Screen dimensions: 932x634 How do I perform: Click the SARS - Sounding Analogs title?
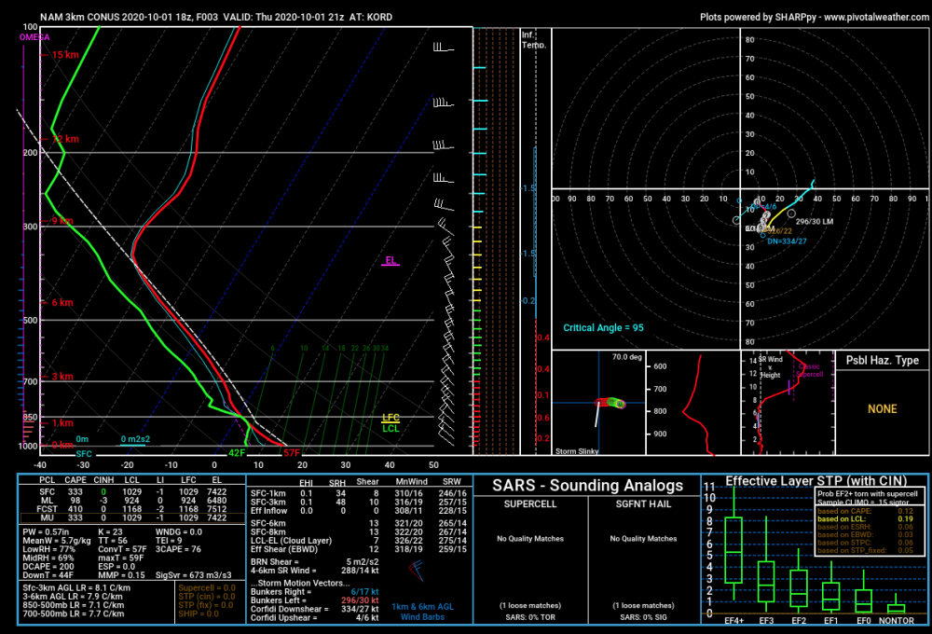tap(587, 486)
